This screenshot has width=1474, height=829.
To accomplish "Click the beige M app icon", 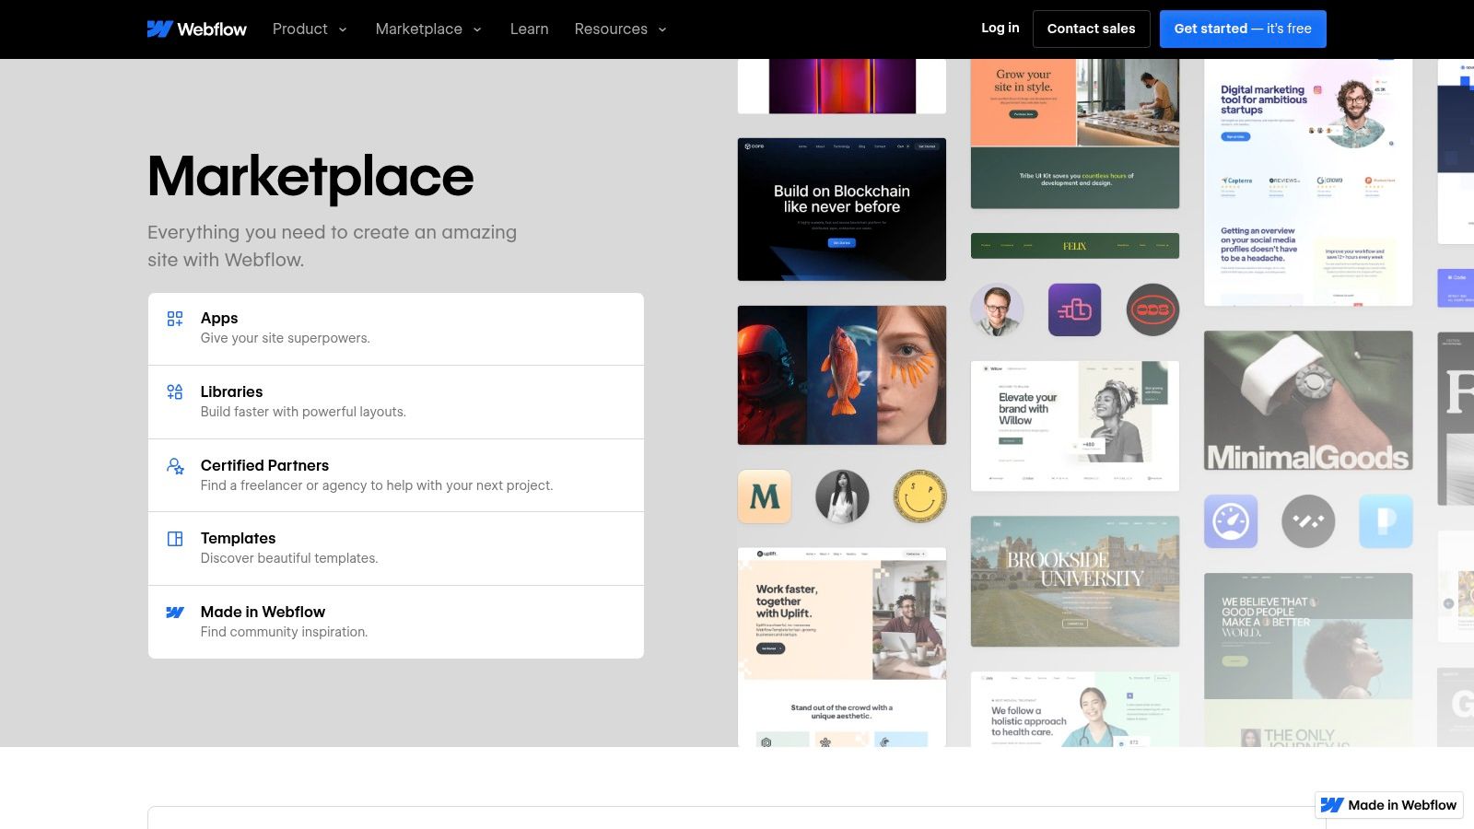I will pos(765,496).
